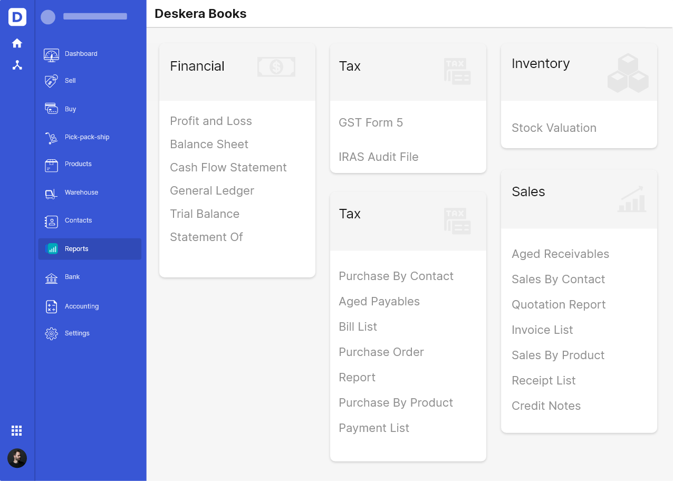Click the Financial card money icon
This screenshot has height=481, width=673.
coord(276,67)
